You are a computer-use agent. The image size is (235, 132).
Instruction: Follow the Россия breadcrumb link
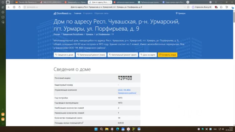(57, 34)
